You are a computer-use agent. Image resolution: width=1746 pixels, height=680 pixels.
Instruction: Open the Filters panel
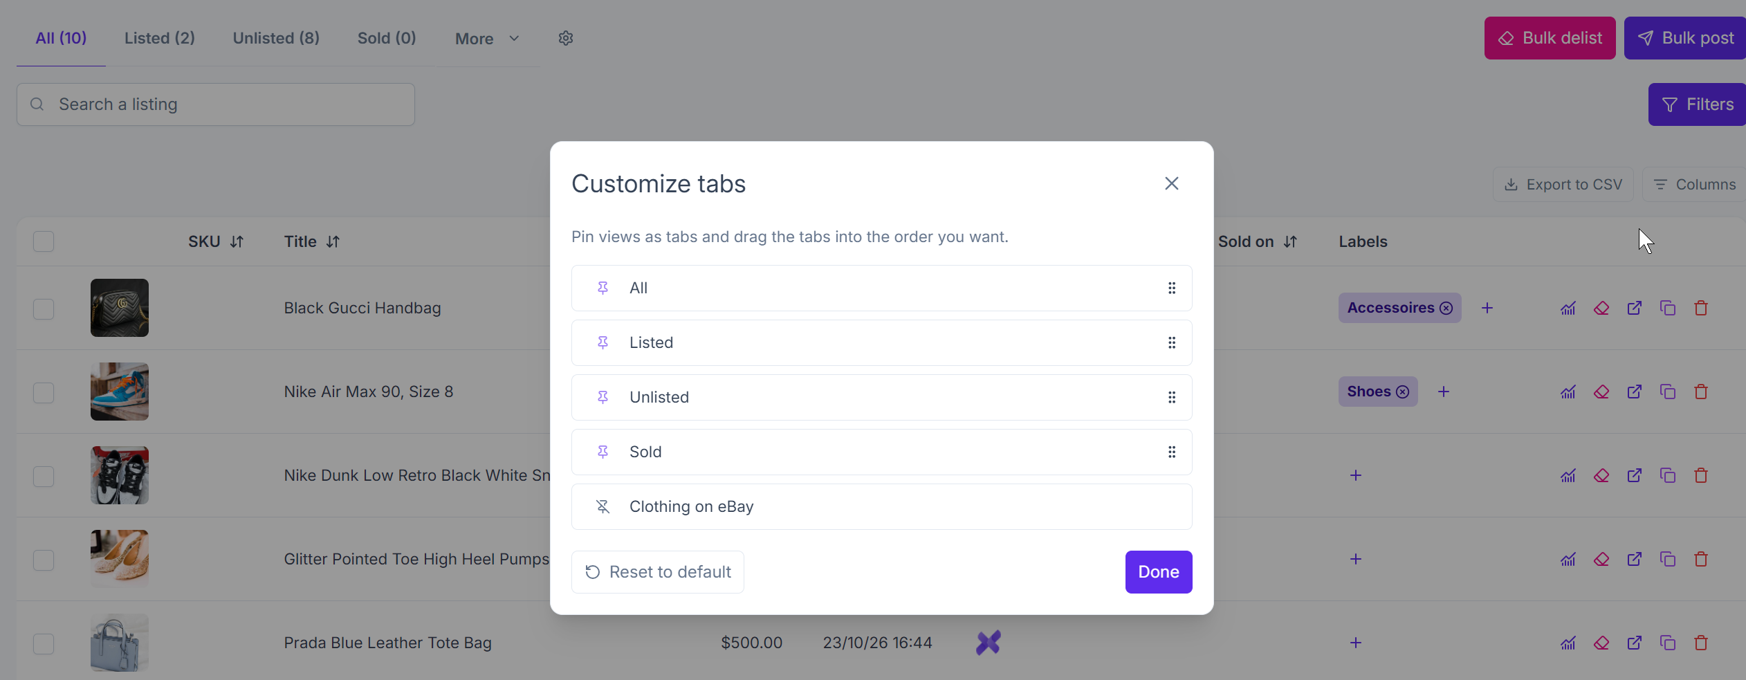point(1697,104)
